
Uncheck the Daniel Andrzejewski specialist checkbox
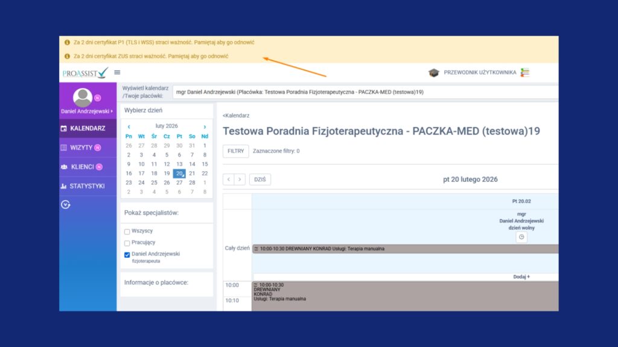coord(127,254)
